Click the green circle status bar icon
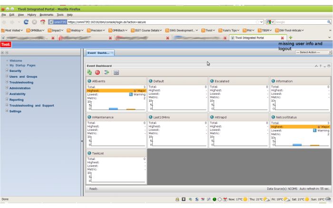Viewport: 333px width, 208px height. tap(215, 199)
